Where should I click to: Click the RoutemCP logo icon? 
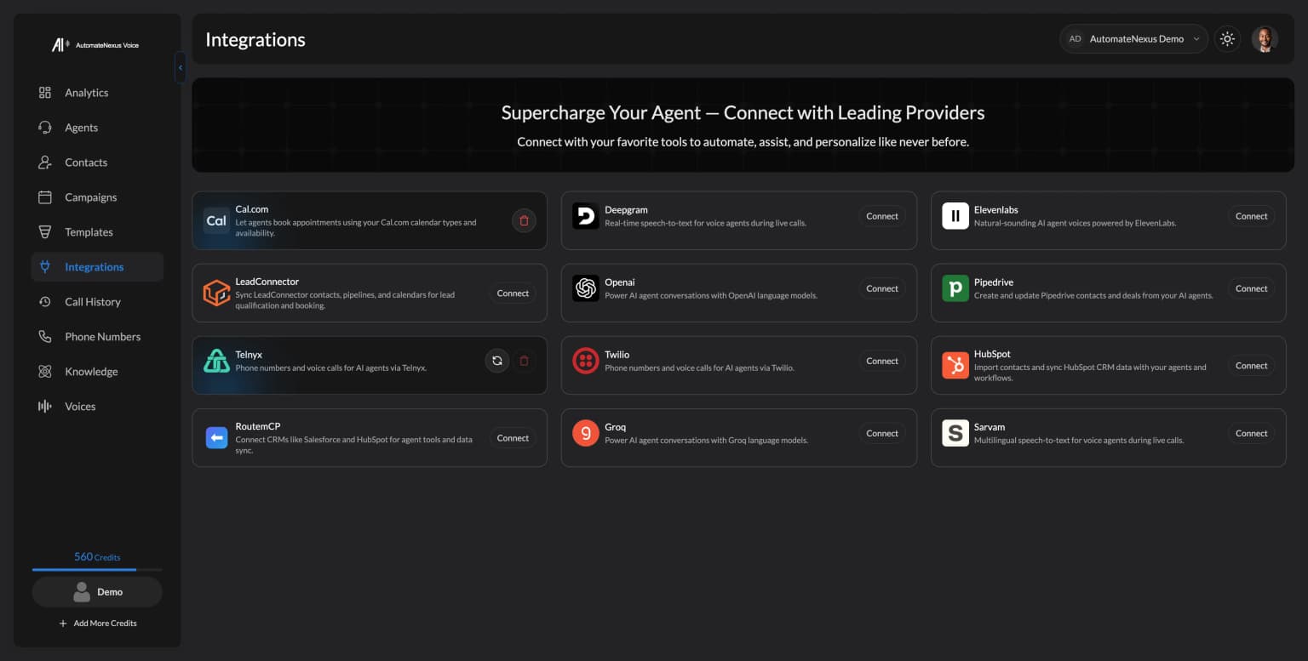click(x=216, y=438)
